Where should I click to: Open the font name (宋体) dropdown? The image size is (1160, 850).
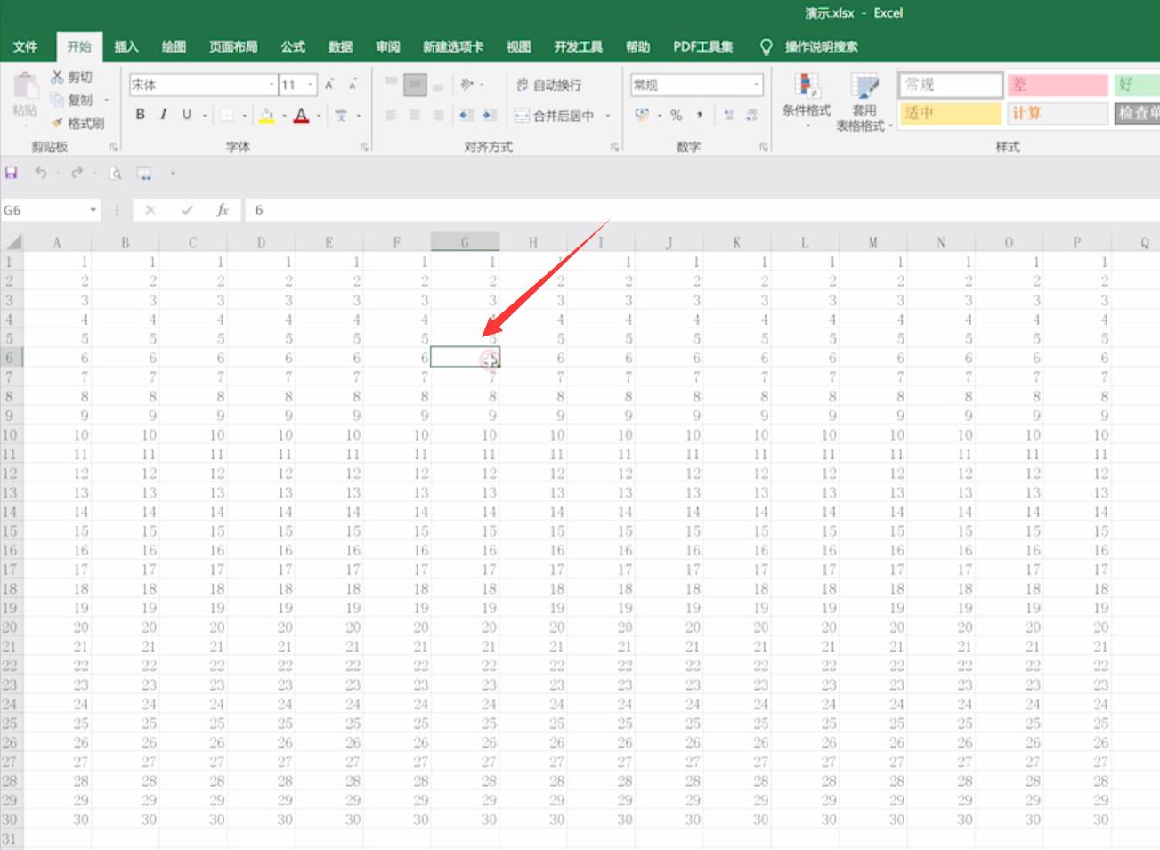pos(272,85)
